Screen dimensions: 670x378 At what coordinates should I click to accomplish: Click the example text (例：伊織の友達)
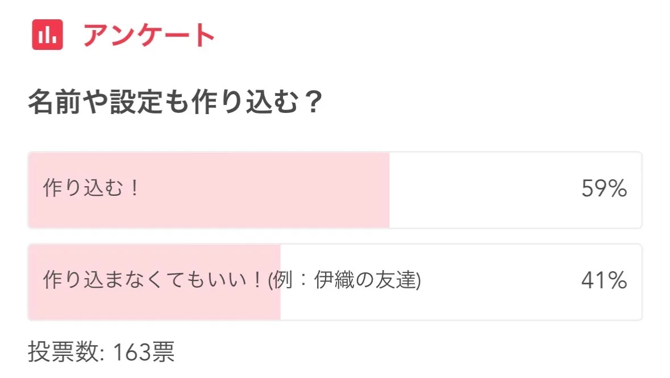point(344,280)
